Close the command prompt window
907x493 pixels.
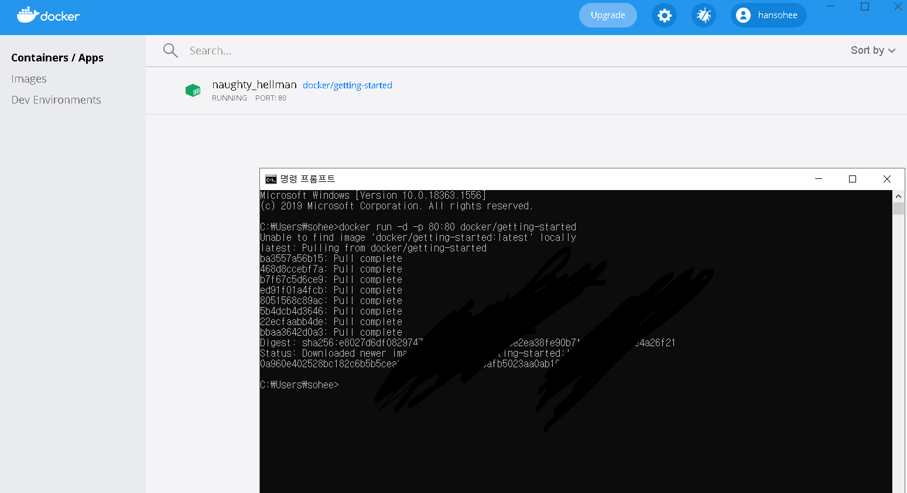point(887,179)
